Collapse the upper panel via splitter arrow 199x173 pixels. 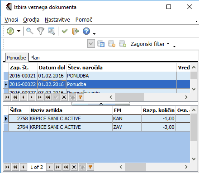(x=101, y=104)
